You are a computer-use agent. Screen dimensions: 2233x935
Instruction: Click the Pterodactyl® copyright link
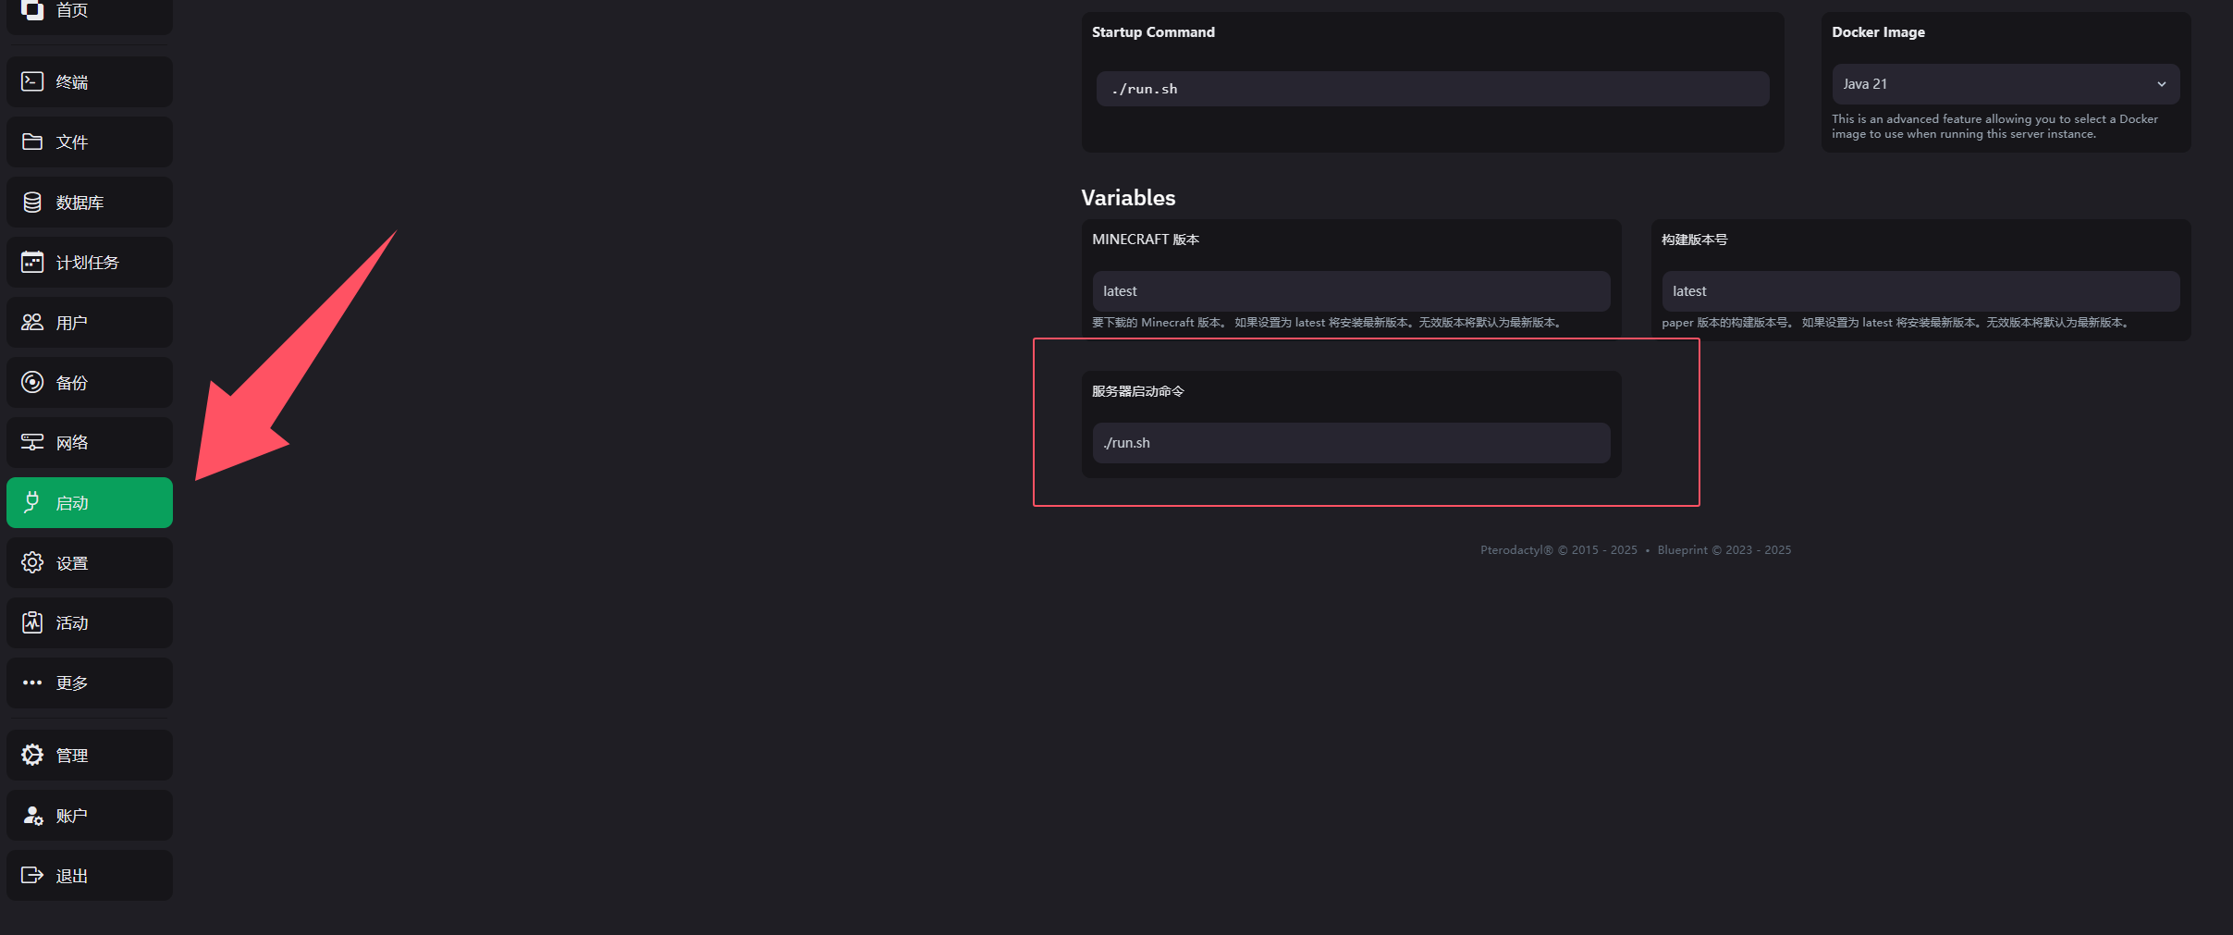click(1516, 550)
